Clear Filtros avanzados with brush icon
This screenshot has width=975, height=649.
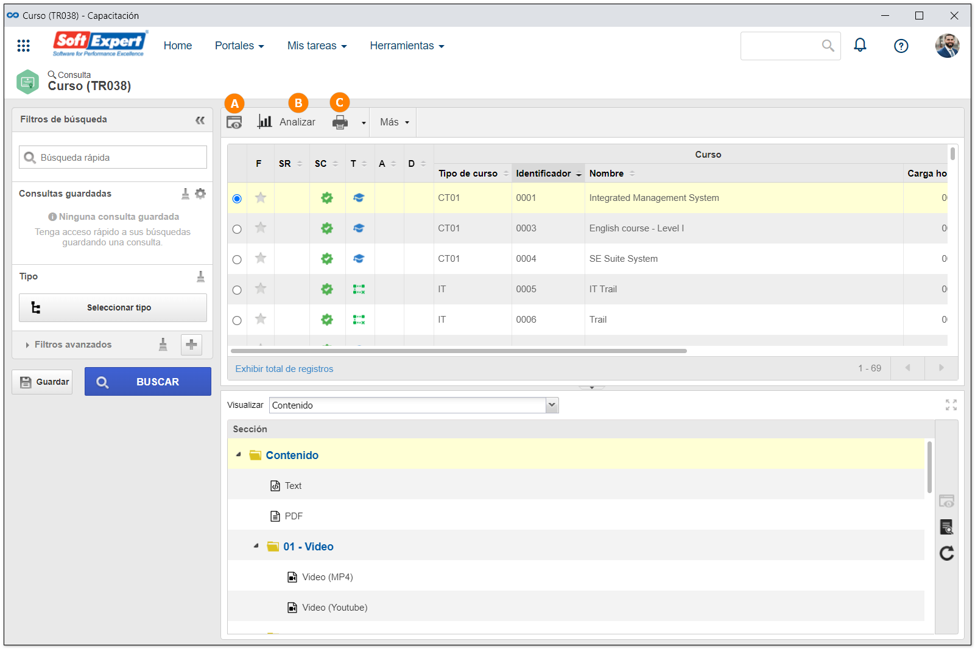163,345
